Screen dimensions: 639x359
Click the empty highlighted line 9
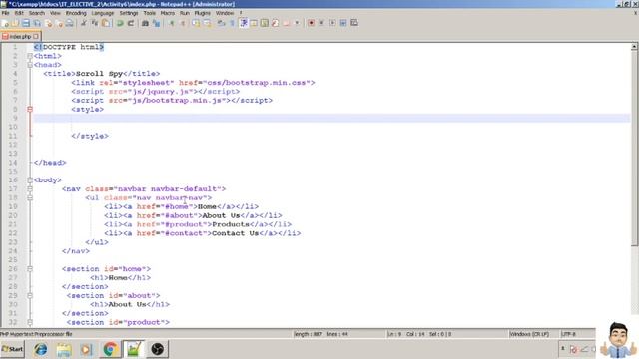[331, 118]
